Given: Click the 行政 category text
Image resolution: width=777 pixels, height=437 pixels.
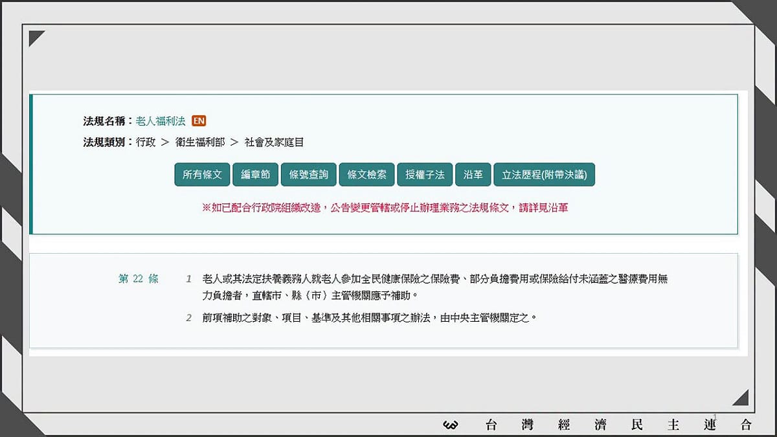Looking at the screenshot, I should point(146,142).
